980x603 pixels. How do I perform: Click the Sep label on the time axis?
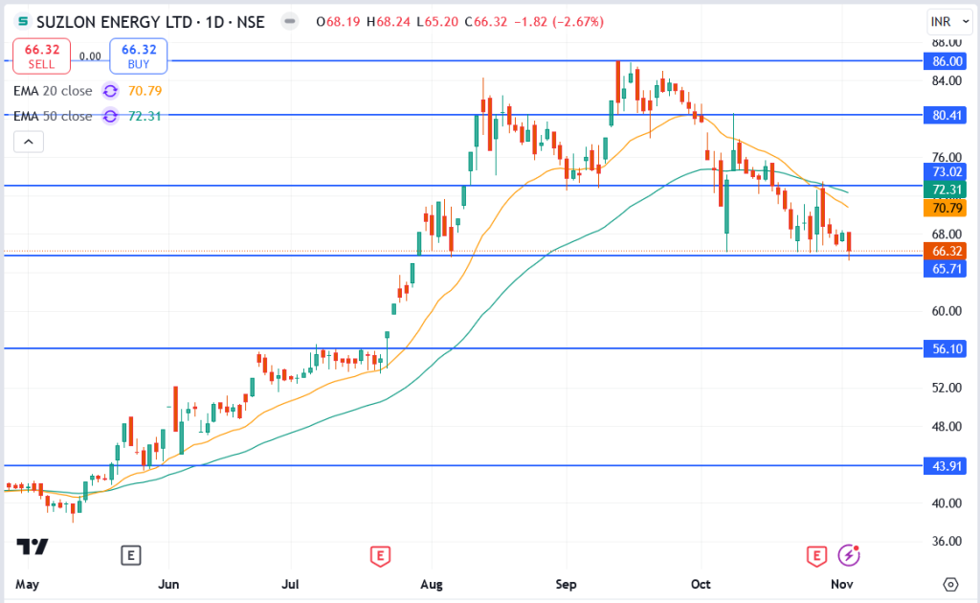pyautogui.click(x=566, y=584)
